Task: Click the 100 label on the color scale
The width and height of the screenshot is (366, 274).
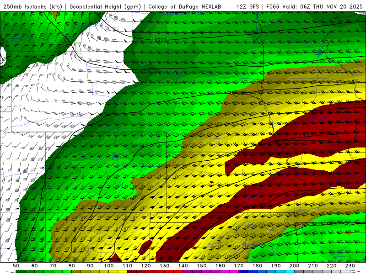Action: pyautogui.click(x=109, y=266)
